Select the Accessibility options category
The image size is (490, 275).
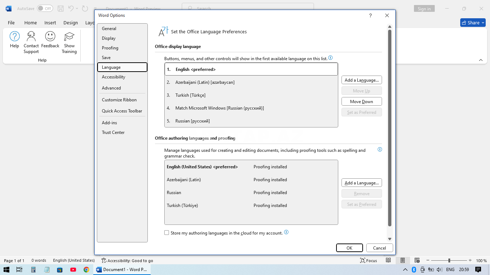click(122, 77)
